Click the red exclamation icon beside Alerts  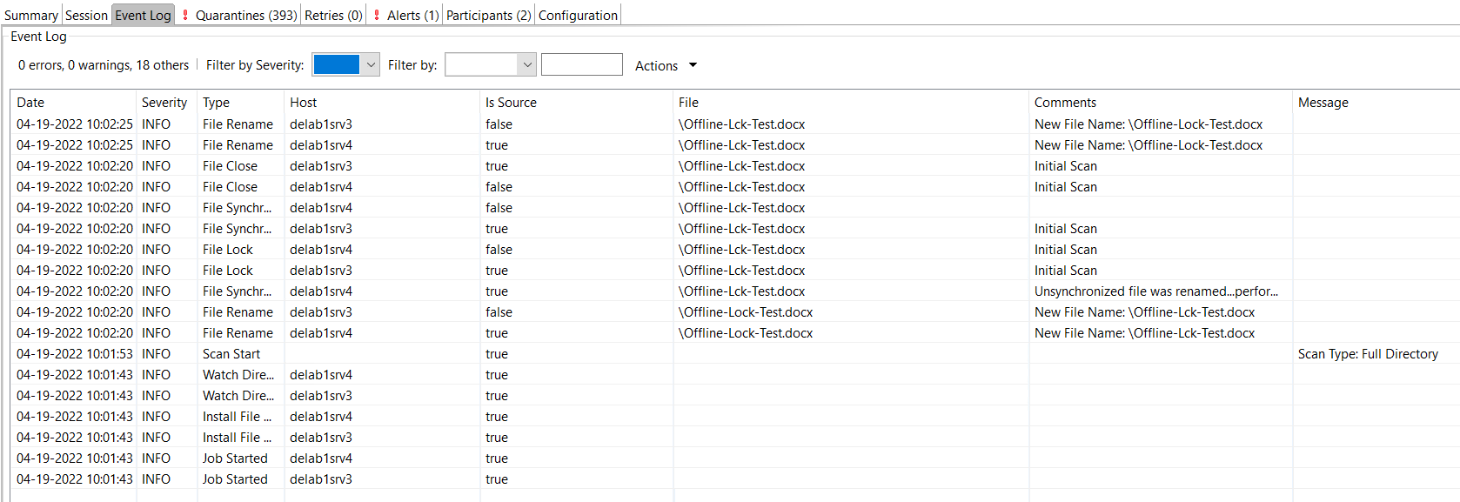tap(377, 16)
